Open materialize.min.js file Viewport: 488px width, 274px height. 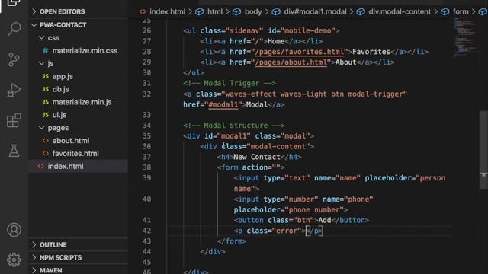82,102
